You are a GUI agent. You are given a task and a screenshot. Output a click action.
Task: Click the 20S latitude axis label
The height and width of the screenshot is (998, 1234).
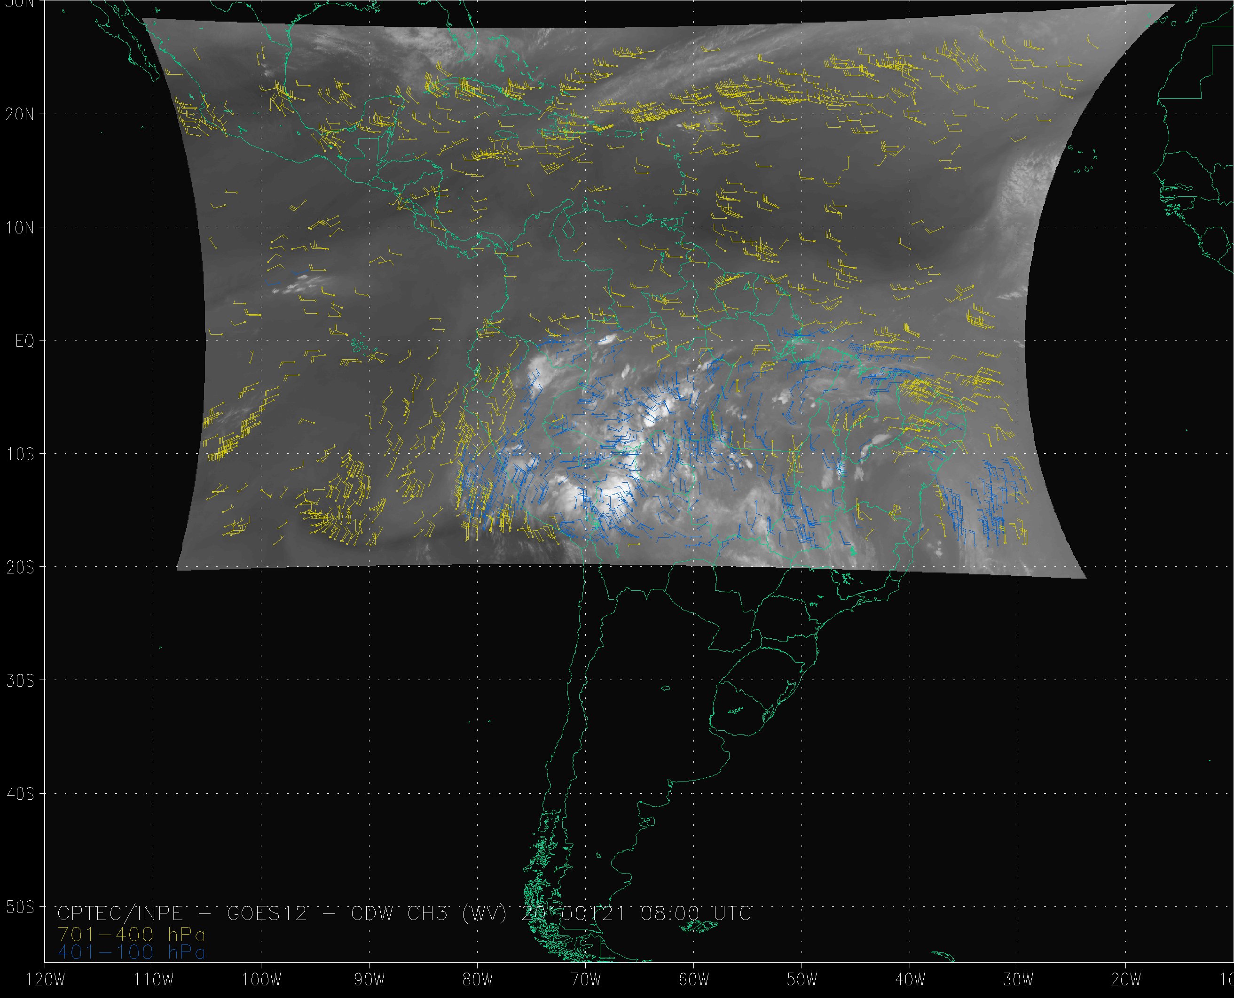click(x=20, y=567)
